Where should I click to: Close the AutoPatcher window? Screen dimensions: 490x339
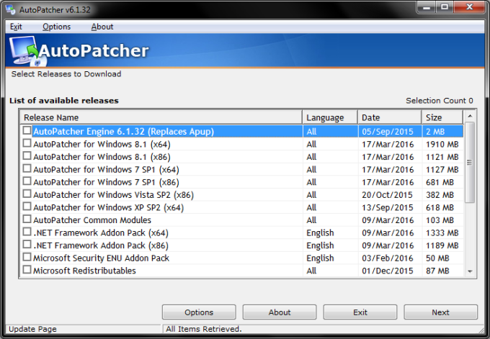(x=469, y=7)
